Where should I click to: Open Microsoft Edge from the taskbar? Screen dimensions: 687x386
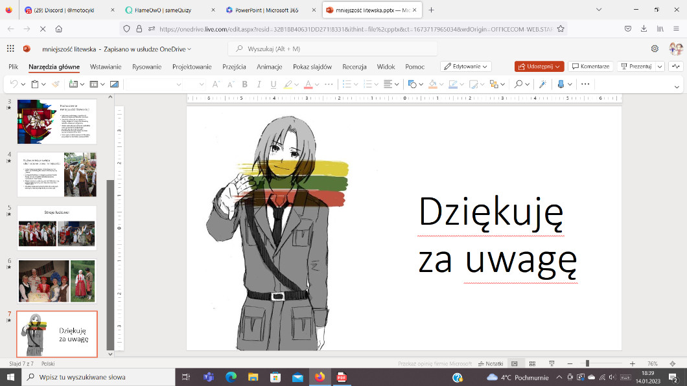(231, 377)
